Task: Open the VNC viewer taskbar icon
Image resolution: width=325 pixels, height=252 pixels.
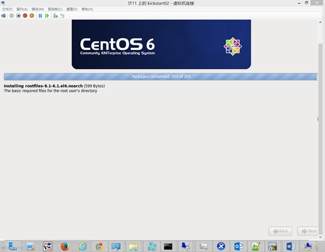Action: pos(48,246)
